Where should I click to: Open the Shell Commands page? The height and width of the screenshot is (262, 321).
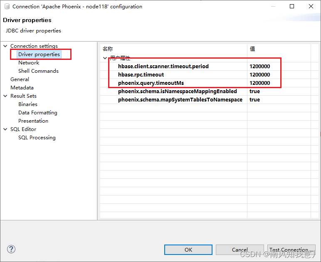click(38, 71)
